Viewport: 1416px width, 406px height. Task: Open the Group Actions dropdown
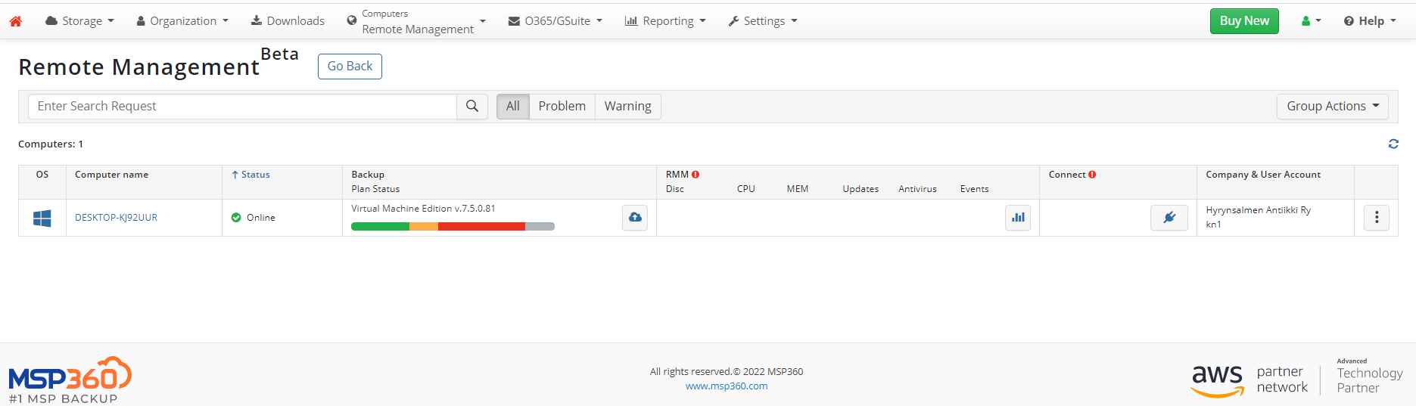[x=1333, y=107]
